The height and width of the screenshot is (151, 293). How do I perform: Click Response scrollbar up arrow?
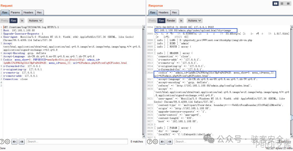[x=292, y=27]
